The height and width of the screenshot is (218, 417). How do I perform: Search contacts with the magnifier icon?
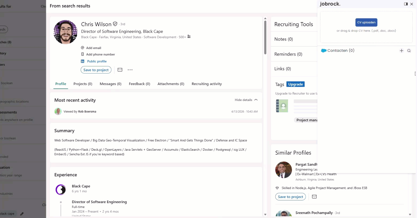409,51
